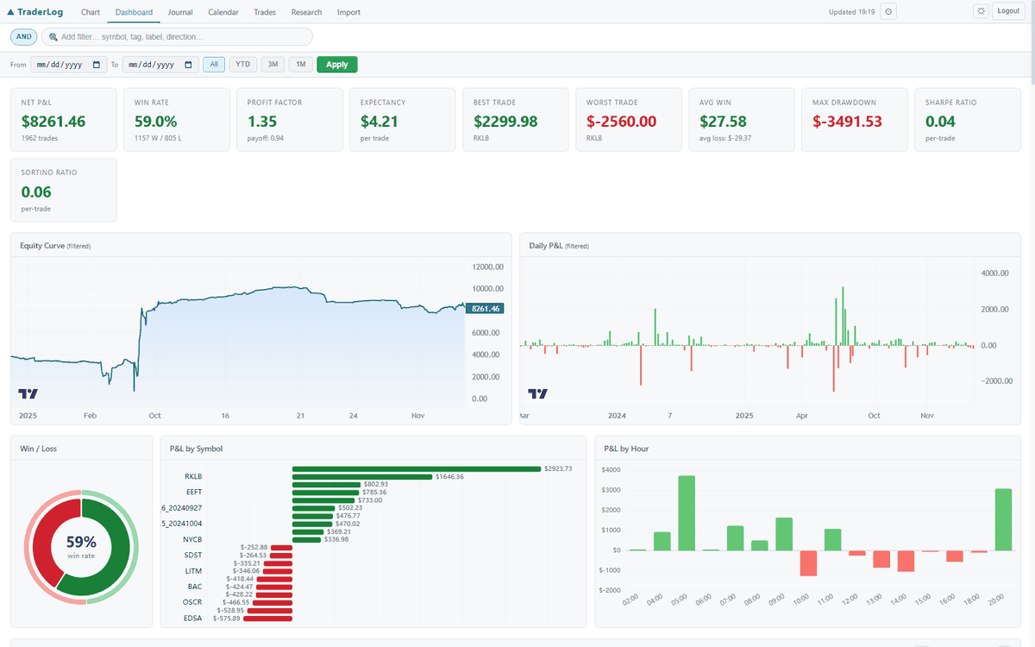Click the TradingView watermark on the Daily P&L chart
Viewport: 1035px width, 647px height.
(538, 393)
